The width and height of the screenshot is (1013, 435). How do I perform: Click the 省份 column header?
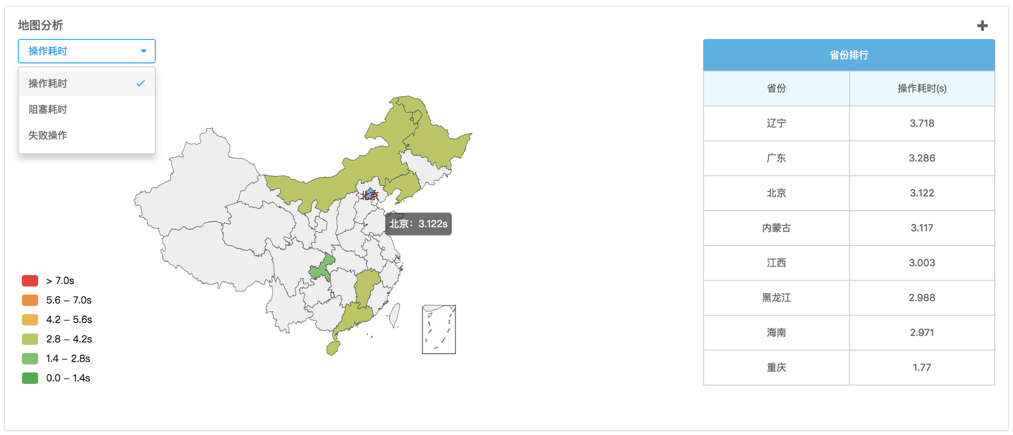pyautogui.click(x=776, y=89)
